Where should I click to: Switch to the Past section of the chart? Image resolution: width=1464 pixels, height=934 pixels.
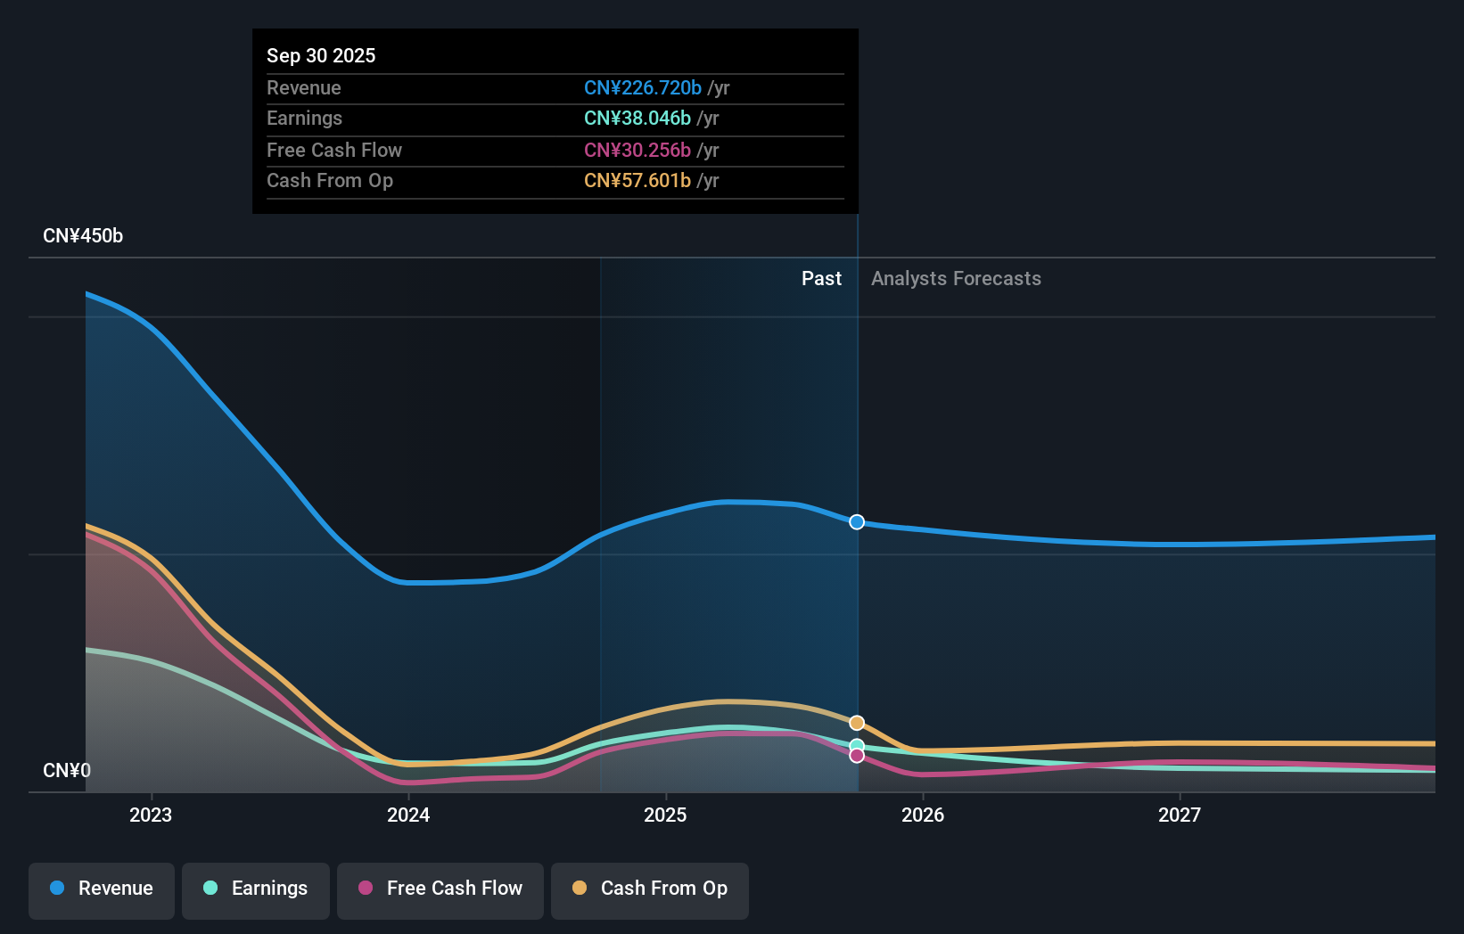pos(821,278)
